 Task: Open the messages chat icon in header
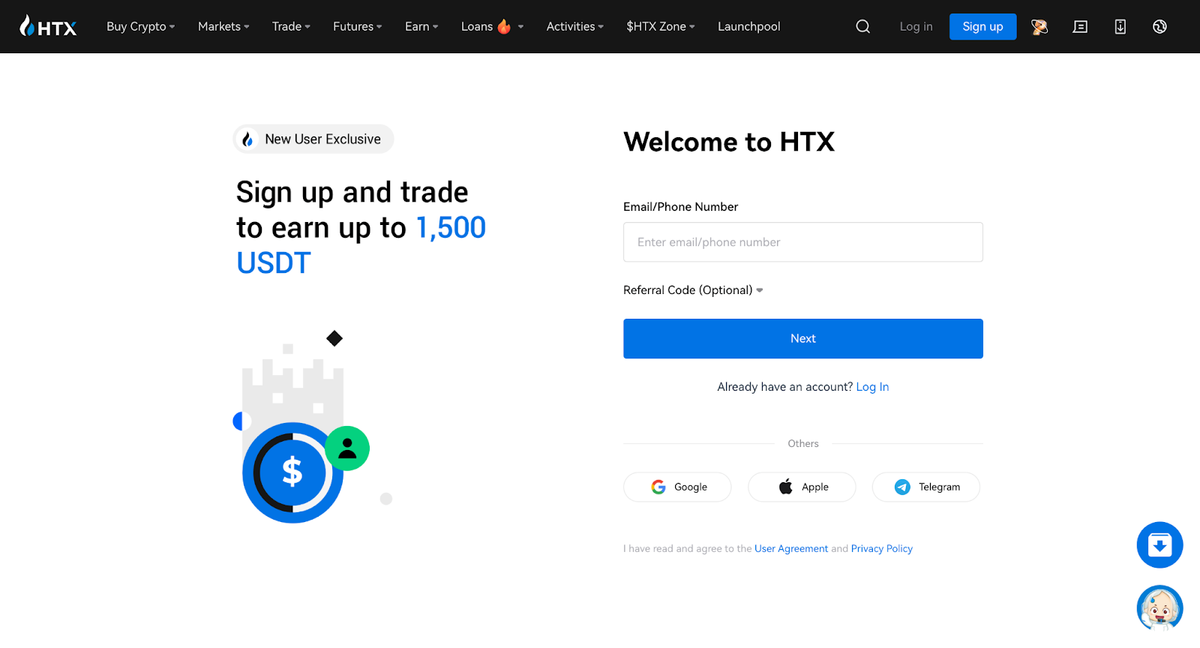(x=1080, y=27)
